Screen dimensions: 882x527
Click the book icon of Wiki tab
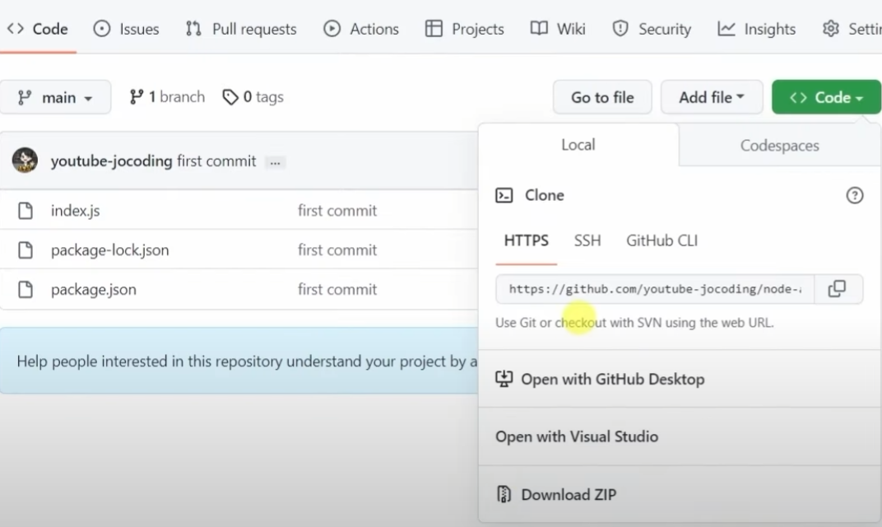click(x=539, y=28)
